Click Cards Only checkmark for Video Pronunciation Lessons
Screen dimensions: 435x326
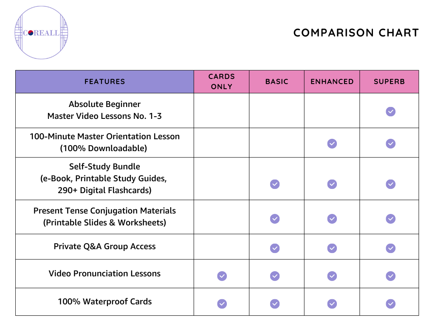tap(222, 276)
